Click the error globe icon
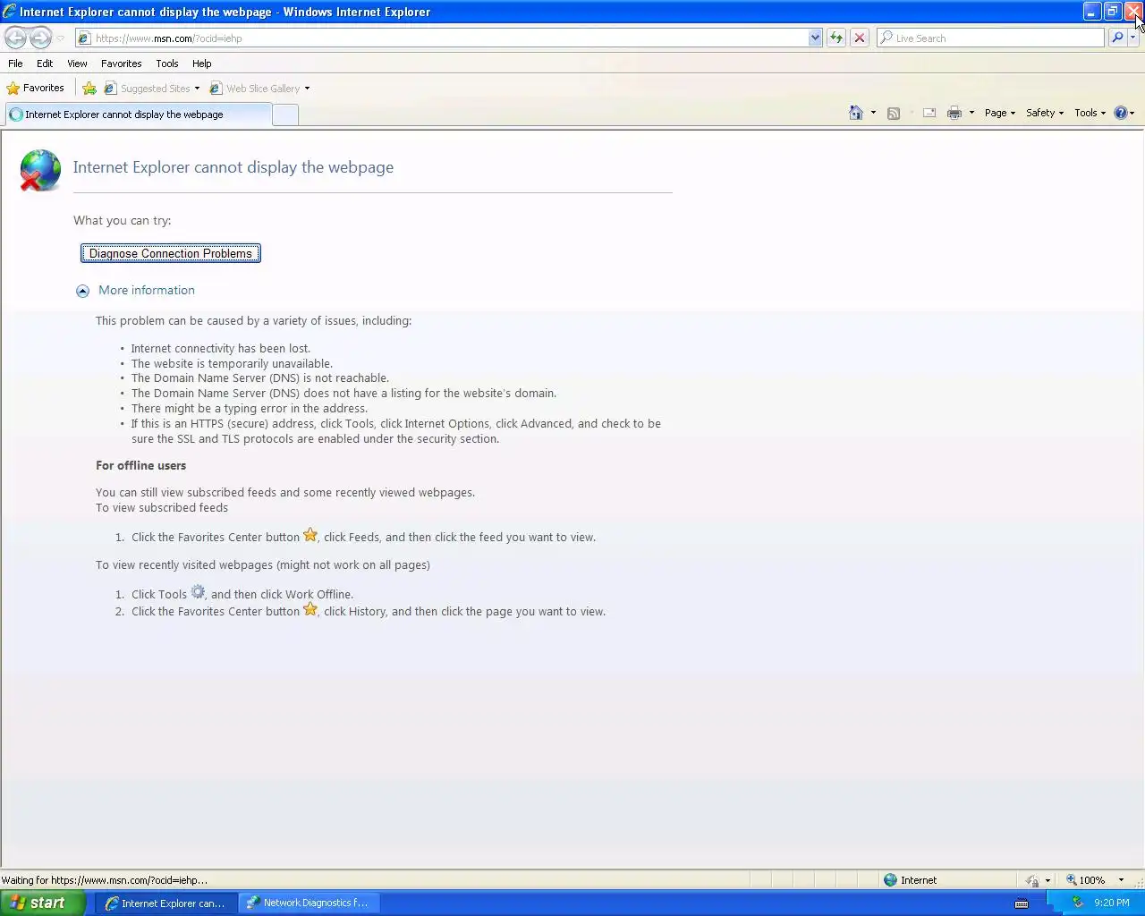Image resolution: width=1145 pixels, height=916 pixels. (x=40, y=170)
